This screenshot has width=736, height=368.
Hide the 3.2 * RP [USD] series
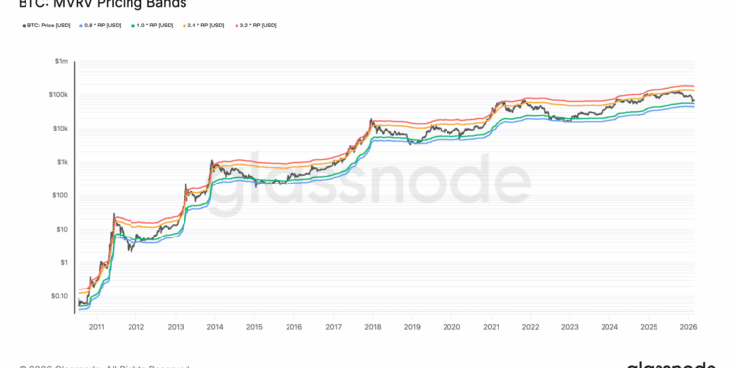tap(255, 26)
